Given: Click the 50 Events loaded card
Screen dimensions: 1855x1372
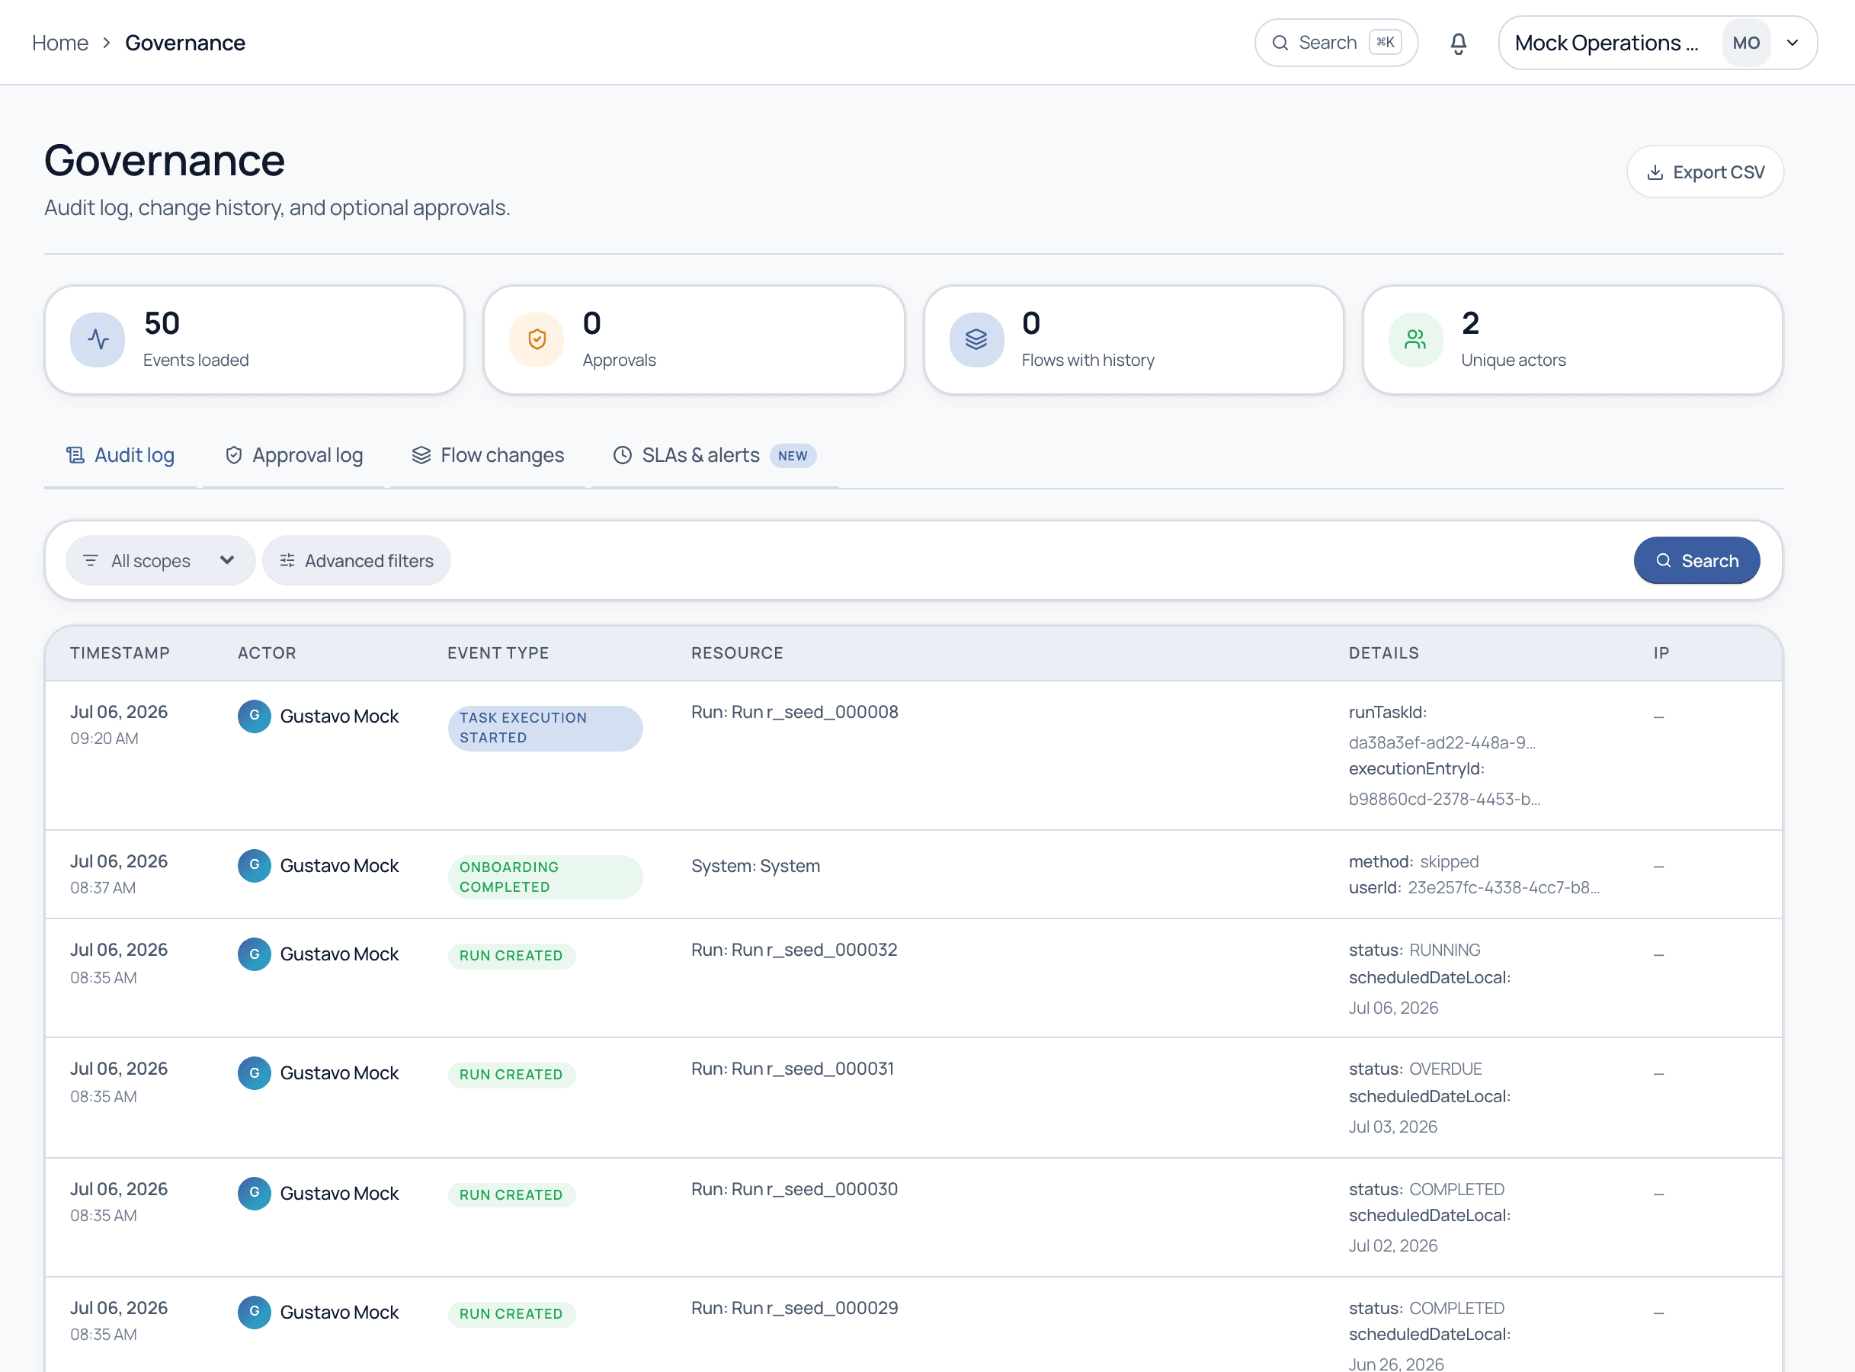Looking at the screenshot, I should point(254,340).
